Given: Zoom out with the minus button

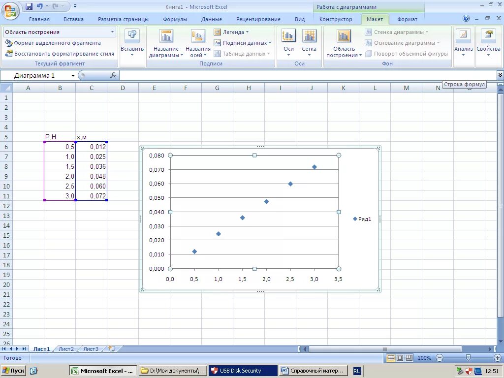Looking at the screenshot, I should (440, 358).
